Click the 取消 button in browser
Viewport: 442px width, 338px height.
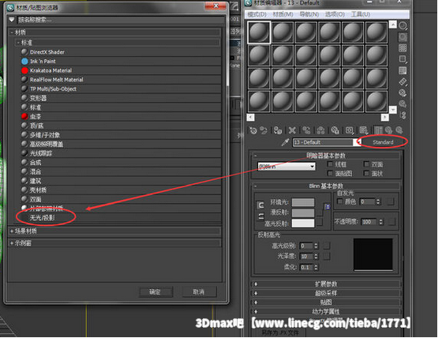pos(199,291)
